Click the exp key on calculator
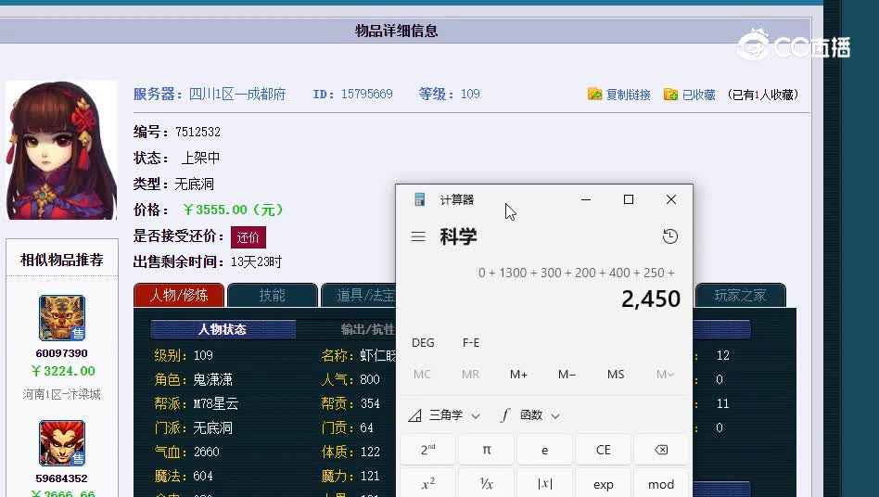The image size is (879, 497). tap(603, 483)
